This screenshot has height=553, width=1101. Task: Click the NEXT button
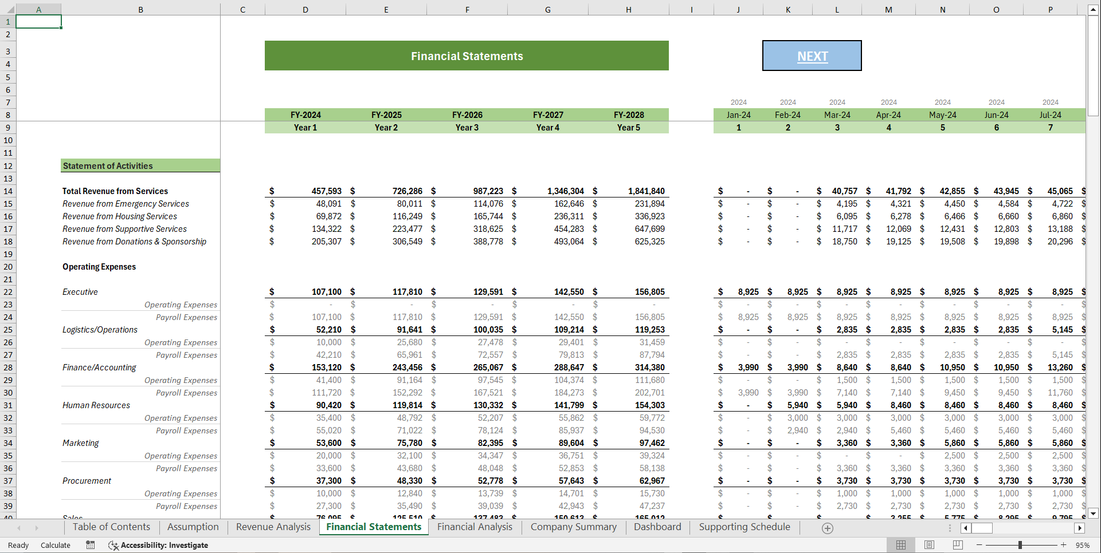click(812, 56)
